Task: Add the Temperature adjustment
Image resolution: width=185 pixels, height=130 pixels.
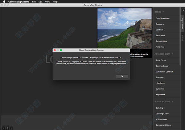Action: pos(166,41)
